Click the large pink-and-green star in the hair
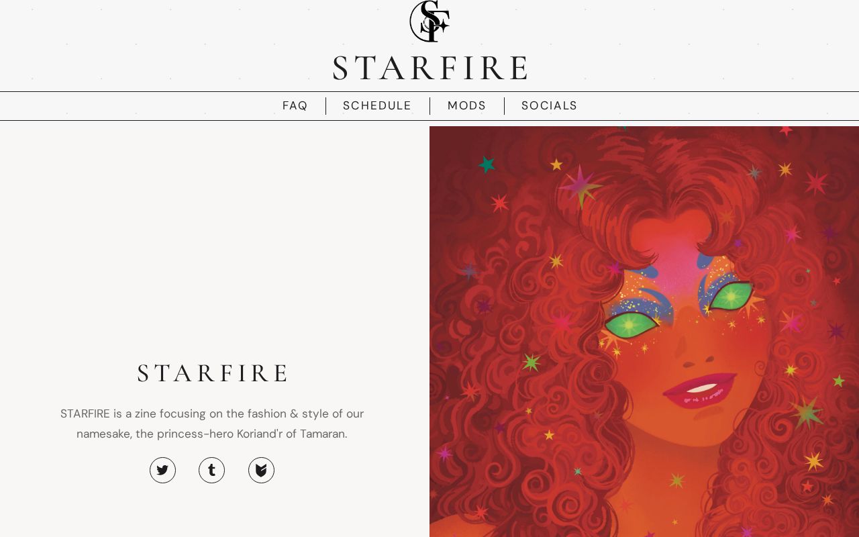Image resolution: width=859 pixels, height=537 pixels. pyautogui.click(x=580, y=186)
